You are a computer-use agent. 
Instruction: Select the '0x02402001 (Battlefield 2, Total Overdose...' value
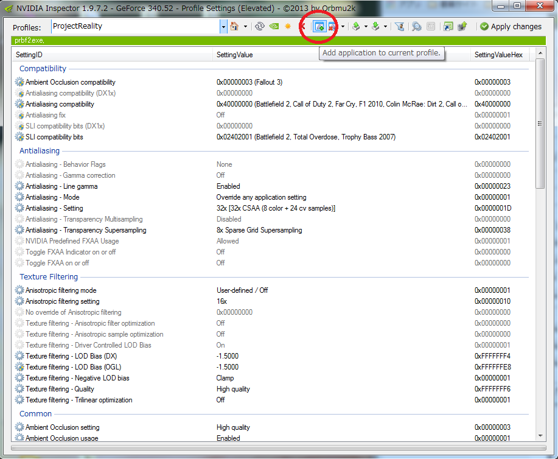(x=306, y=137)
